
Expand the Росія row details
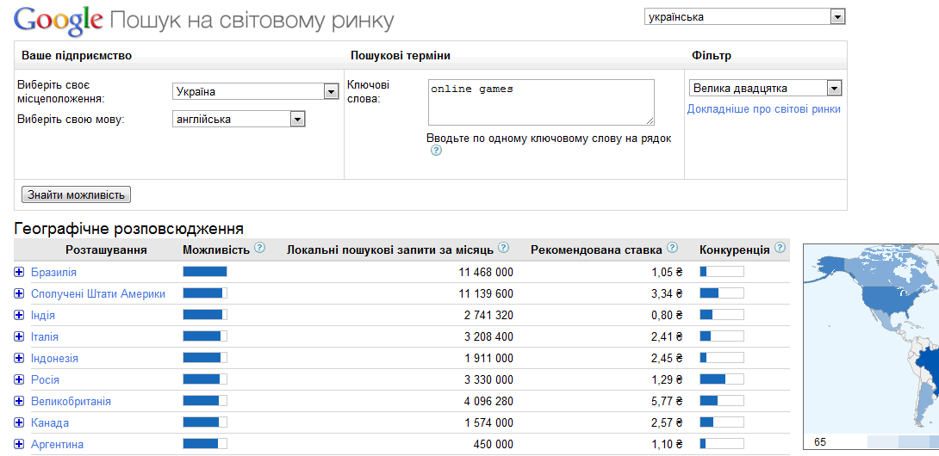[x=19, y=379]
